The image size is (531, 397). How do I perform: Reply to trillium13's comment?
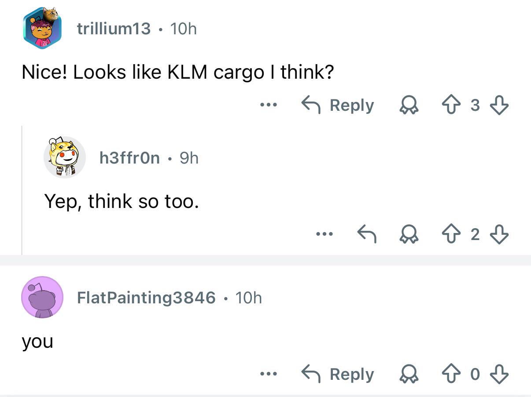(338, 106)
